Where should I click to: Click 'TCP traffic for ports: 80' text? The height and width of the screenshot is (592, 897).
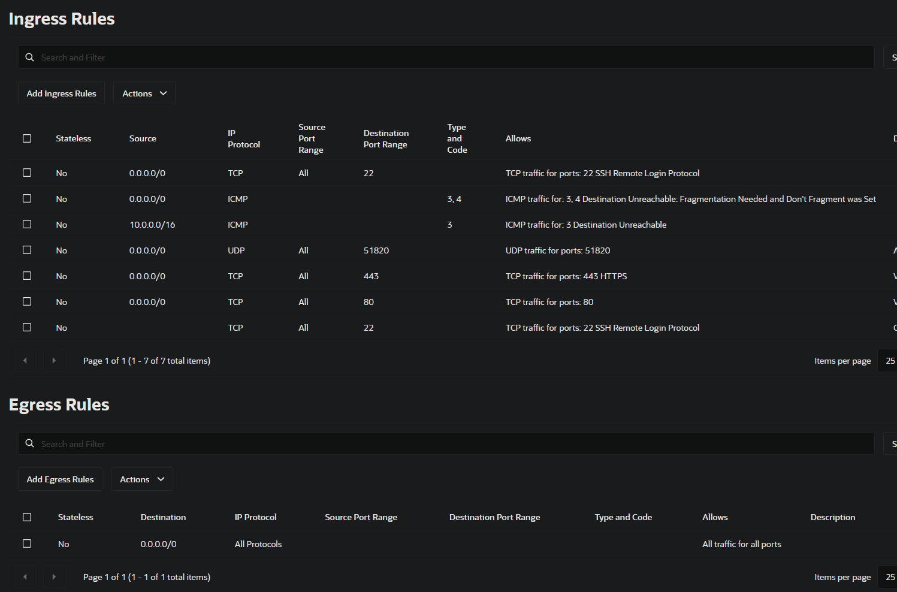[x=549, y=302]
